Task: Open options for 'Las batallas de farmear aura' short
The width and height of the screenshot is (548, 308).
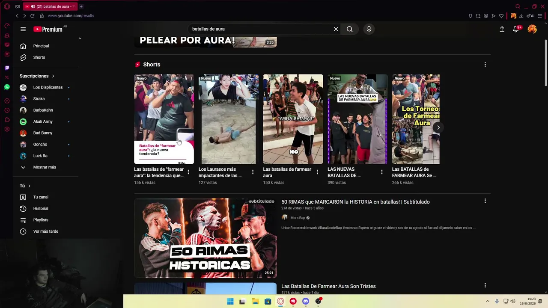Action: click(x=317, y=172)
